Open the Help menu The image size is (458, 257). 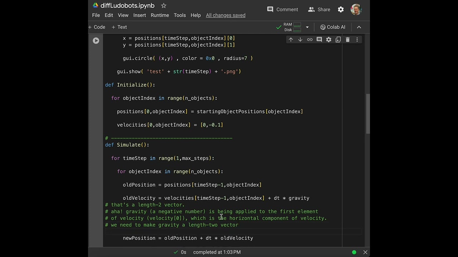point(196,15)
